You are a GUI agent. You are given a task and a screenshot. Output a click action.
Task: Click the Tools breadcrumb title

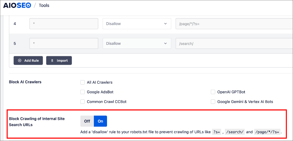tap(44, 6)
